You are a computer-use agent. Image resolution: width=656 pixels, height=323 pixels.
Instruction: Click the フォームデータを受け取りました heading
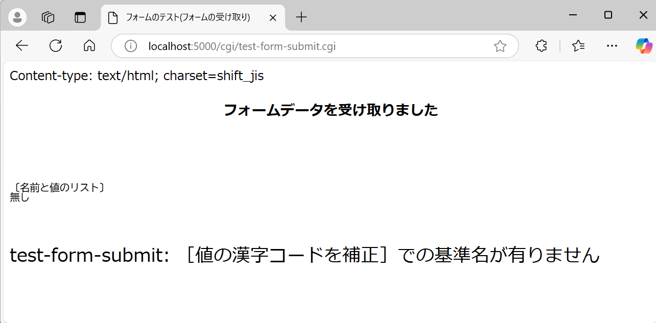331,110
